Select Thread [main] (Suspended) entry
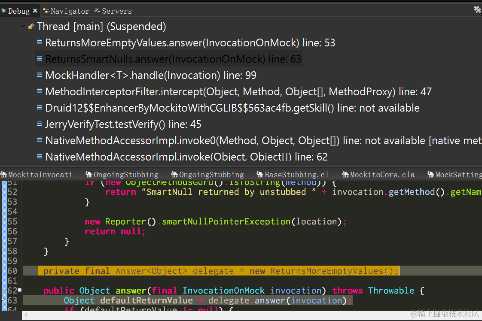Image resolution: width=482 pixels, height=321 pixels. point(101,27)
